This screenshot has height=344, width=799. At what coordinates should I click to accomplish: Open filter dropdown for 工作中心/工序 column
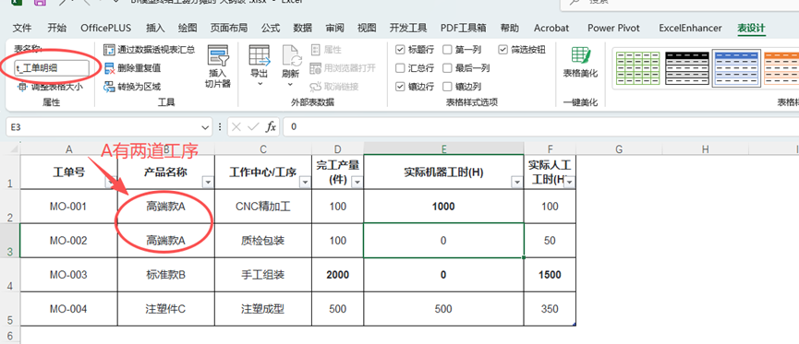[305, 183]
